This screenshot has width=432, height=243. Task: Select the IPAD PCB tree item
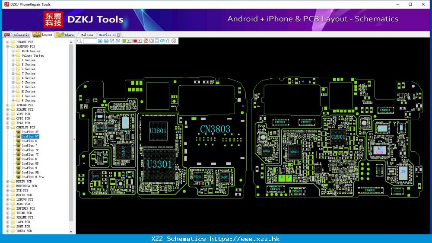(x=23, y=123)
